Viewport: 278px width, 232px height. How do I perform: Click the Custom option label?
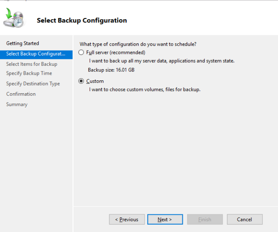[x=95, y=81]
